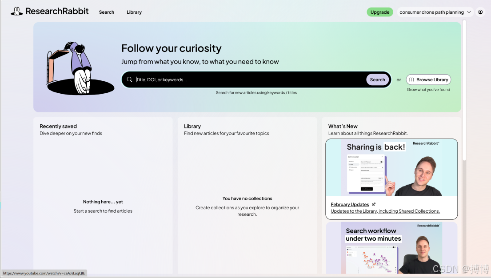The width and height of the screenshot is (491, 278).
Task: Open external link icon beside February Updates
Action: [x=374, y=204]
